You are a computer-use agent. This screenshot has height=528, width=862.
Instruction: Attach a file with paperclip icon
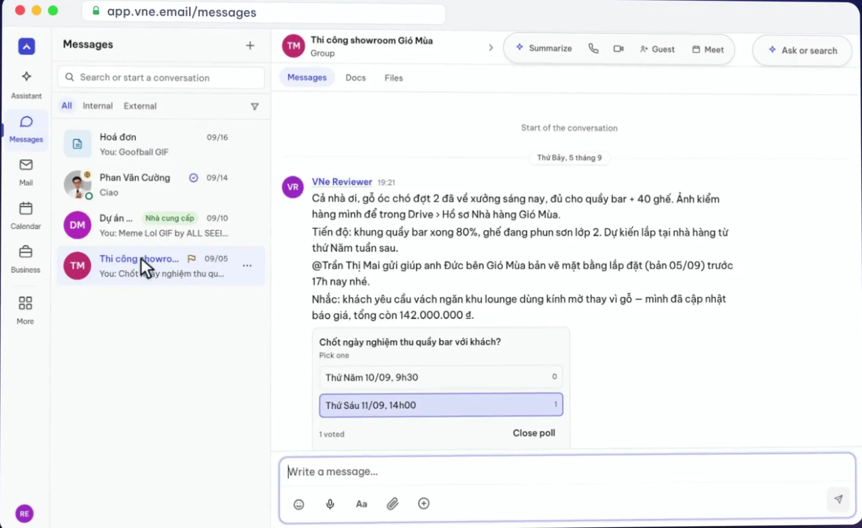(x=393, y=504)
